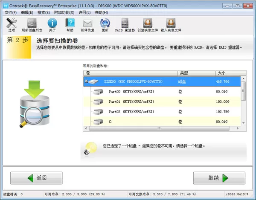Screen dimensions: 256x200
Task: Click the 选择要扫描的卷 heading
Action: [x=57, y=41]
